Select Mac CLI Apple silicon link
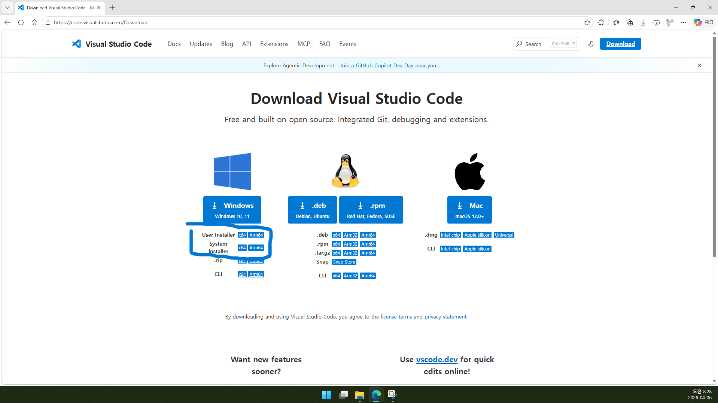The width and height of the screenshot is (718, 403). pos(477,249)
